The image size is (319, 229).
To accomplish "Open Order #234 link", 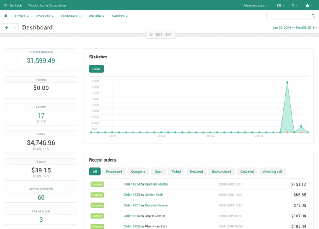I will [131, 184].
